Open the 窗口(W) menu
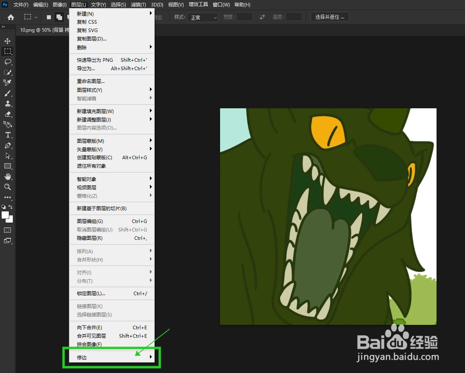465x373 pixels. (221, 5)
